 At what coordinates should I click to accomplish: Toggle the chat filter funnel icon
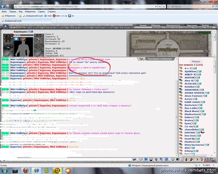(146, 159)
